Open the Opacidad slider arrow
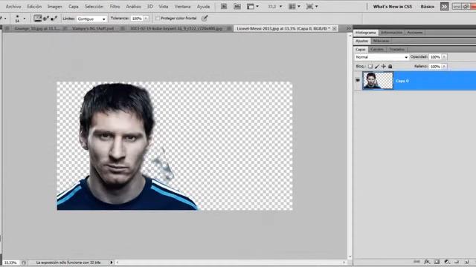The height and width of the screenshot is (267, 476). (x=444, y=57)
